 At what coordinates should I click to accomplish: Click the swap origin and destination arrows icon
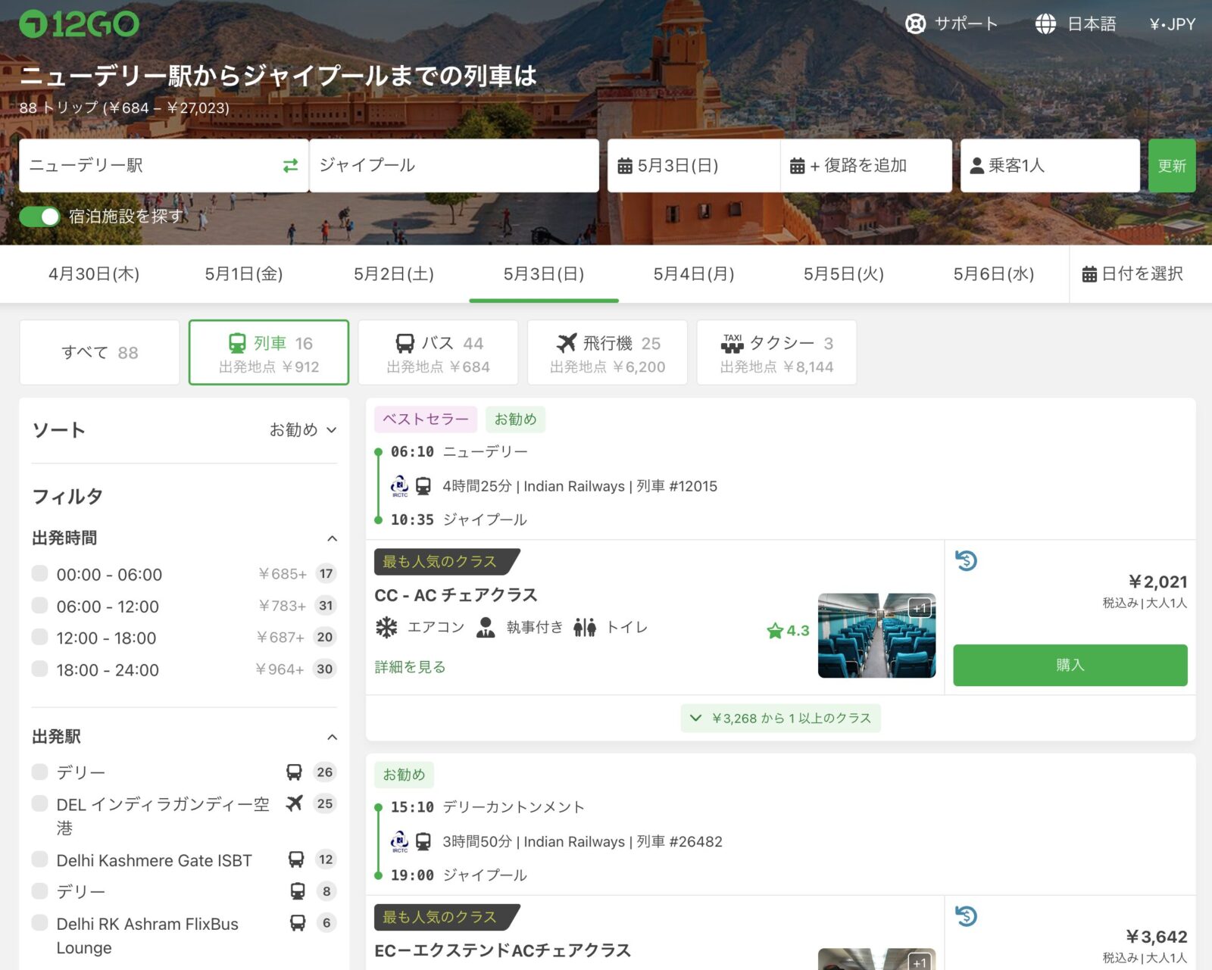tap(290, 166)
